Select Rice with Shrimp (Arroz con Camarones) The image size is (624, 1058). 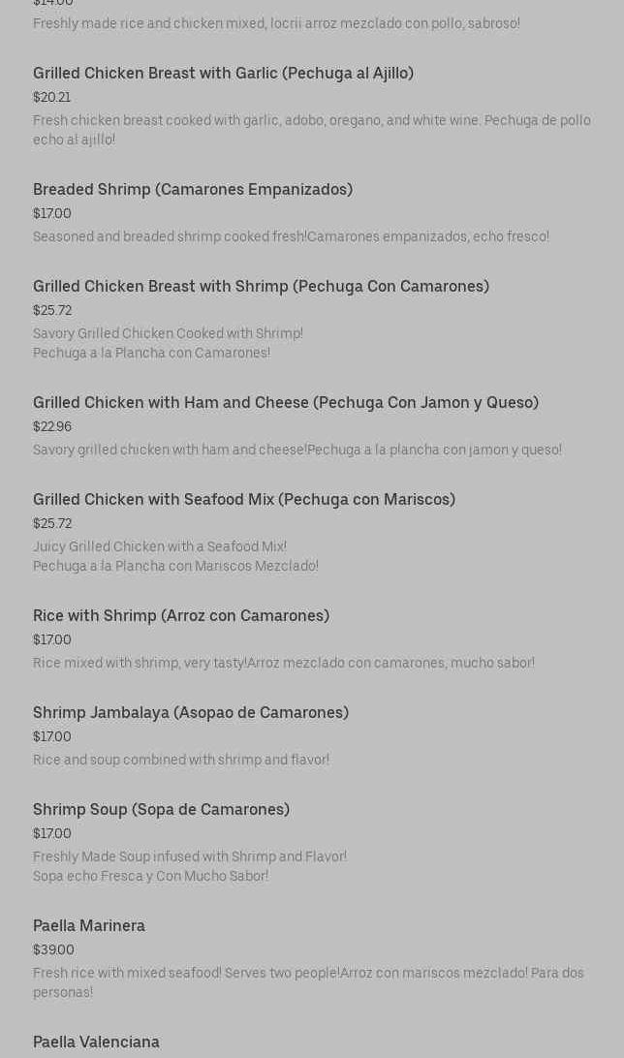coord(181,616)
